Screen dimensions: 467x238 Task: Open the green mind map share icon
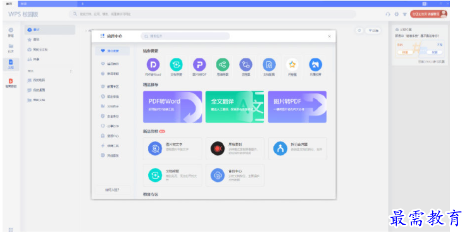[x=223, y=64]
